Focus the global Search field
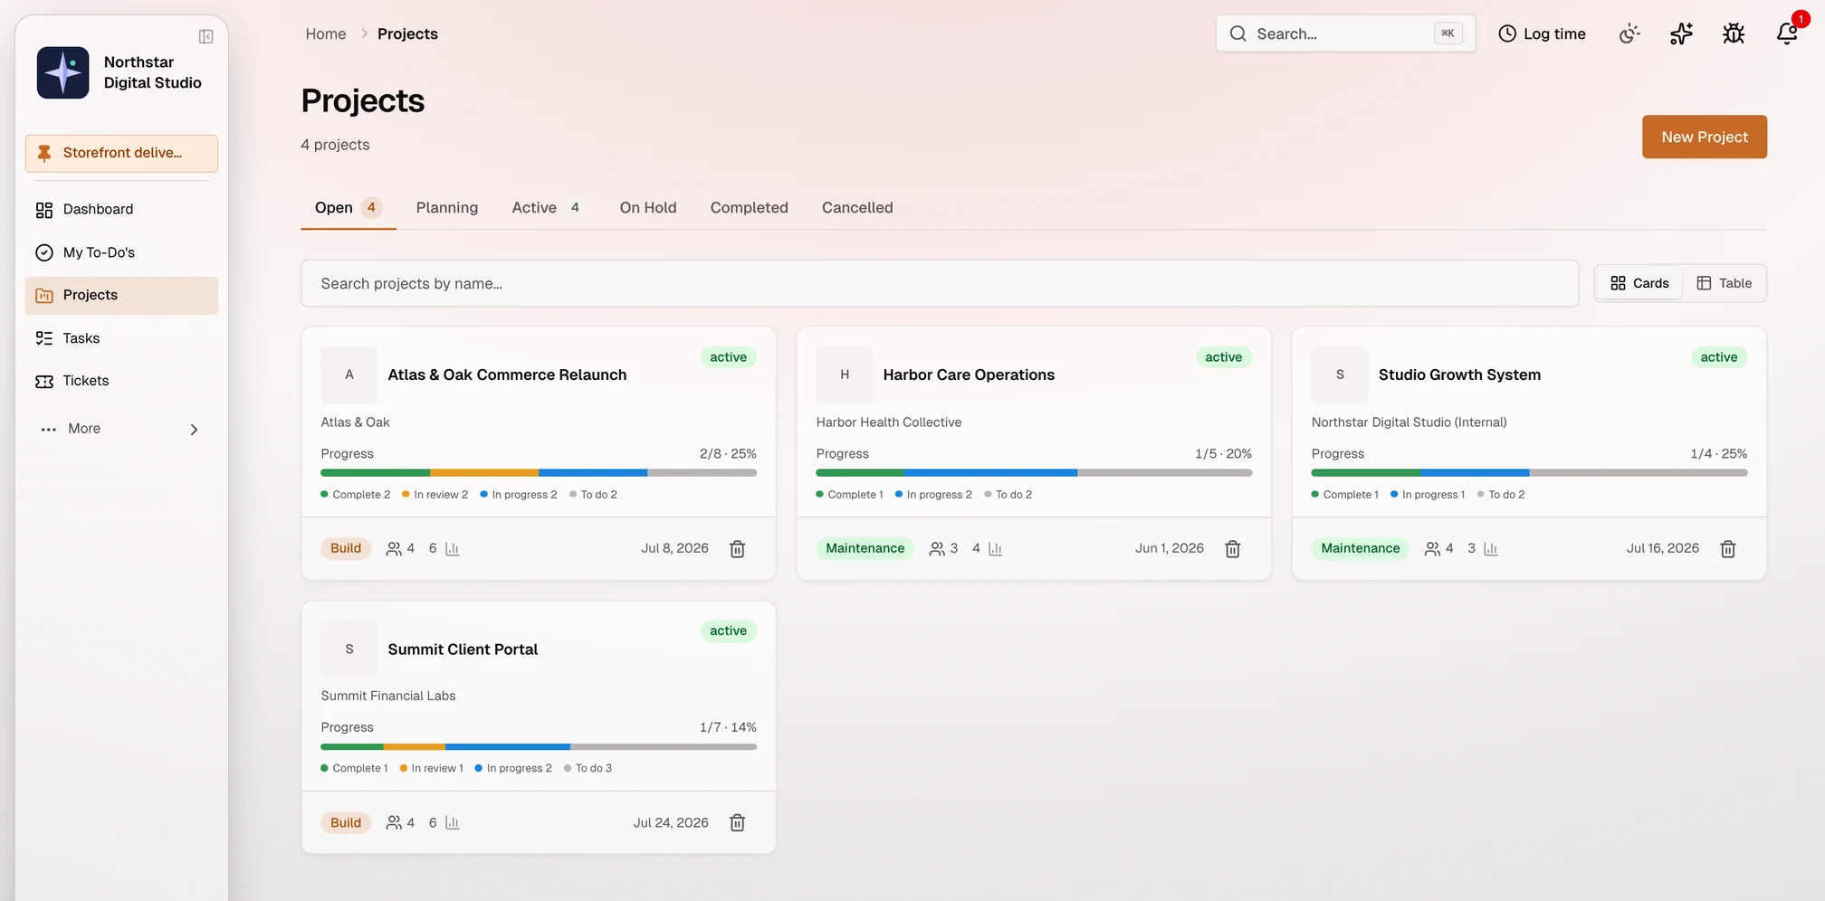The width and height of the screenshot is (1825, 901). 1345,33
